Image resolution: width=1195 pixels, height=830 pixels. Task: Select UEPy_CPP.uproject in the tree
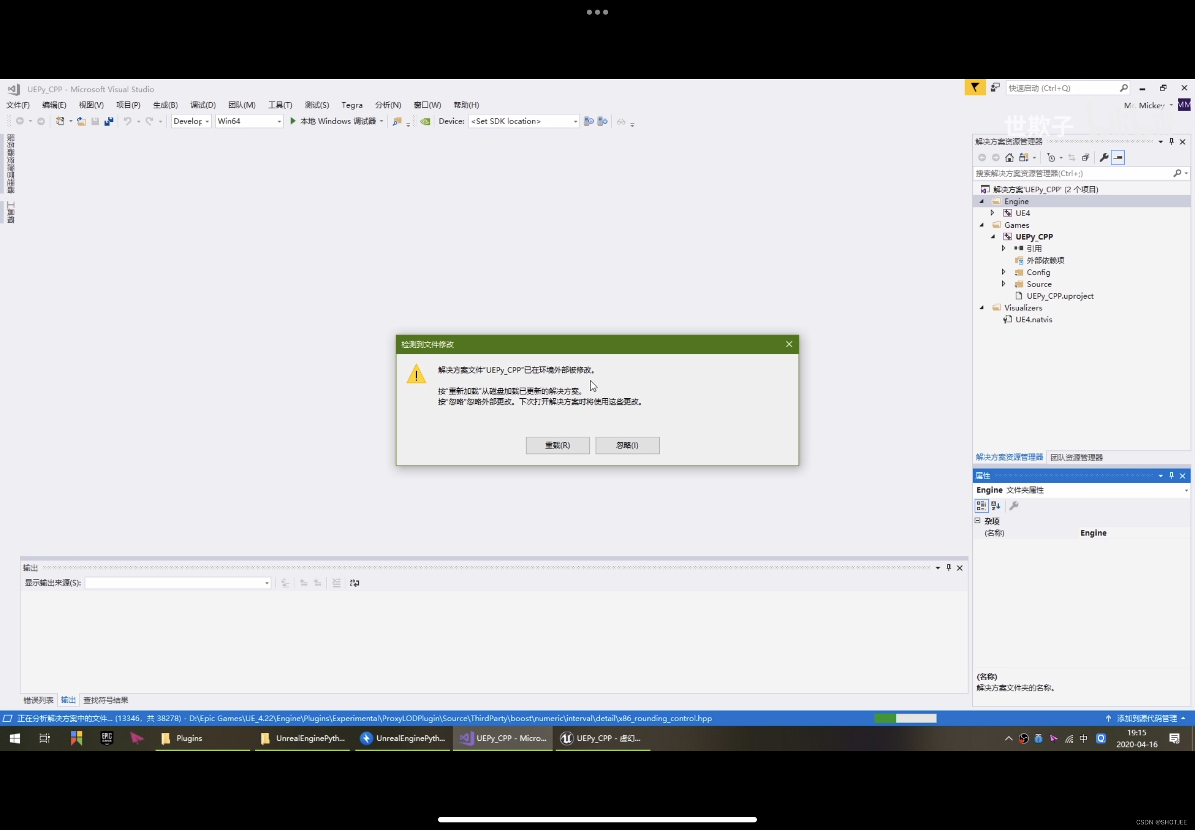pos(1059,296)
